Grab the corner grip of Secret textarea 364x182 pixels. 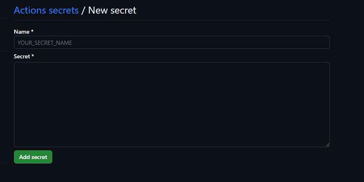coord(327,145)
